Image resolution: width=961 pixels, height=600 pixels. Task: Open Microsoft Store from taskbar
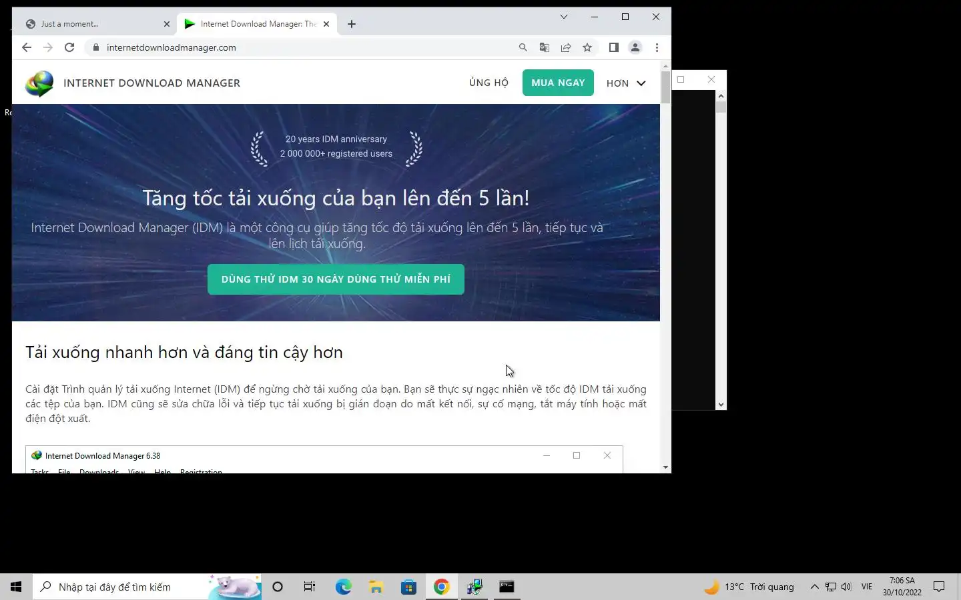pos(408,587)
